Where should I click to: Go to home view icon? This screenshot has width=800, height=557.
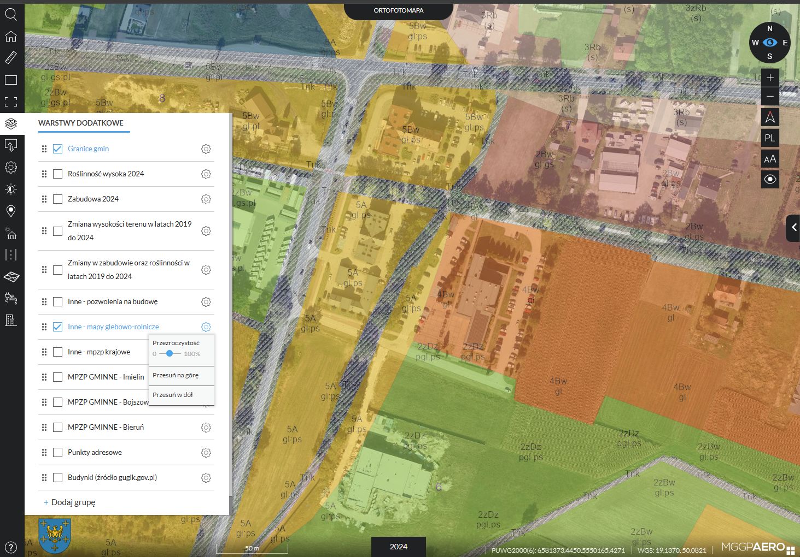11,37
